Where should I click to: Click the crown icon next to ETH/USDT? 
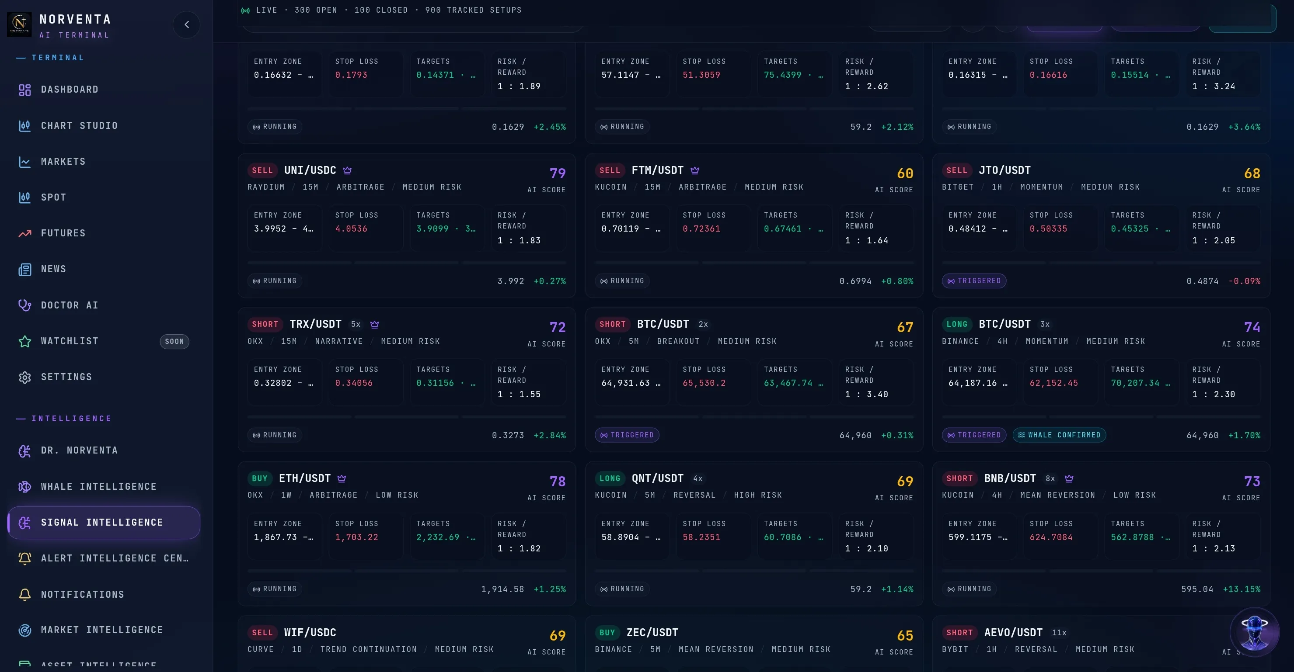click(x=342, y=479)
